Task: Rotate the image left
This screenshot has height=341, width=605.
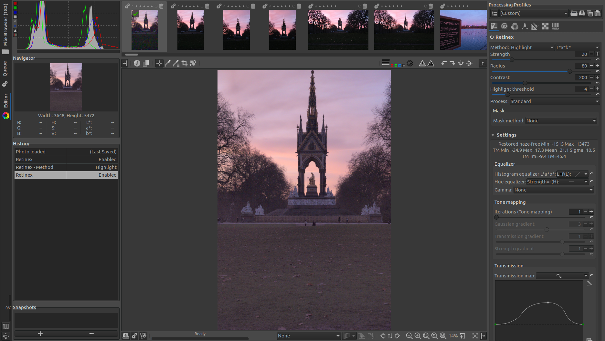Action: click(x=444, y=63)
